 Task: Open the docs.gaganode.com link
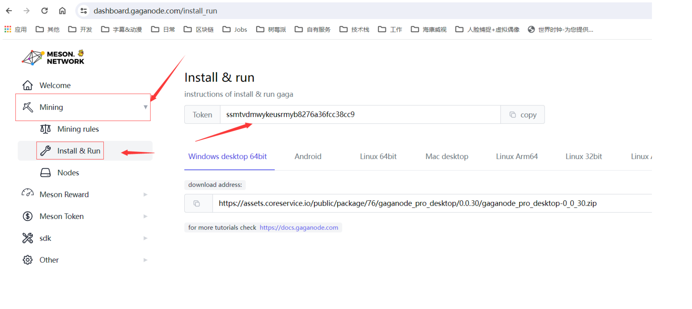pos(299,228)
